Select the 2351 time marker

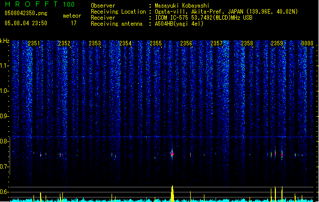pyautogui.click(x=34, y=43)
